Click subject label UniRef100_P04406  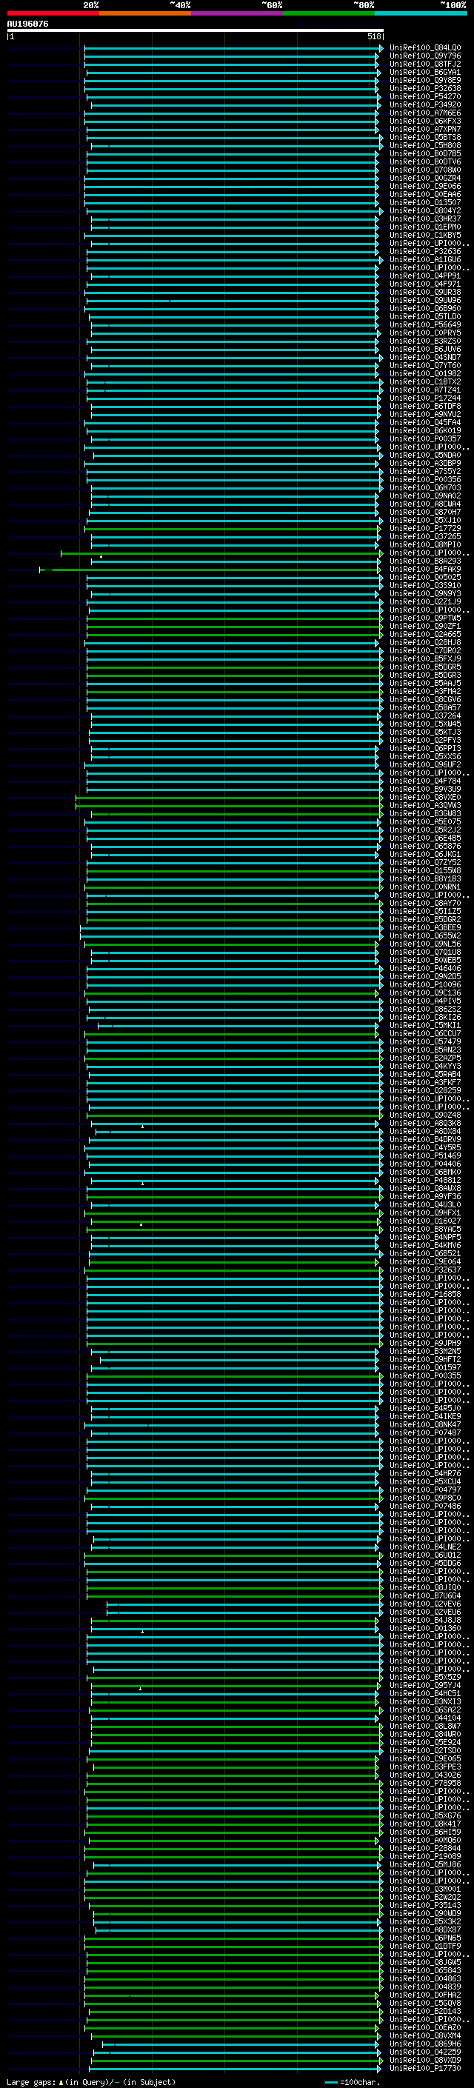tap(425, 1164)
